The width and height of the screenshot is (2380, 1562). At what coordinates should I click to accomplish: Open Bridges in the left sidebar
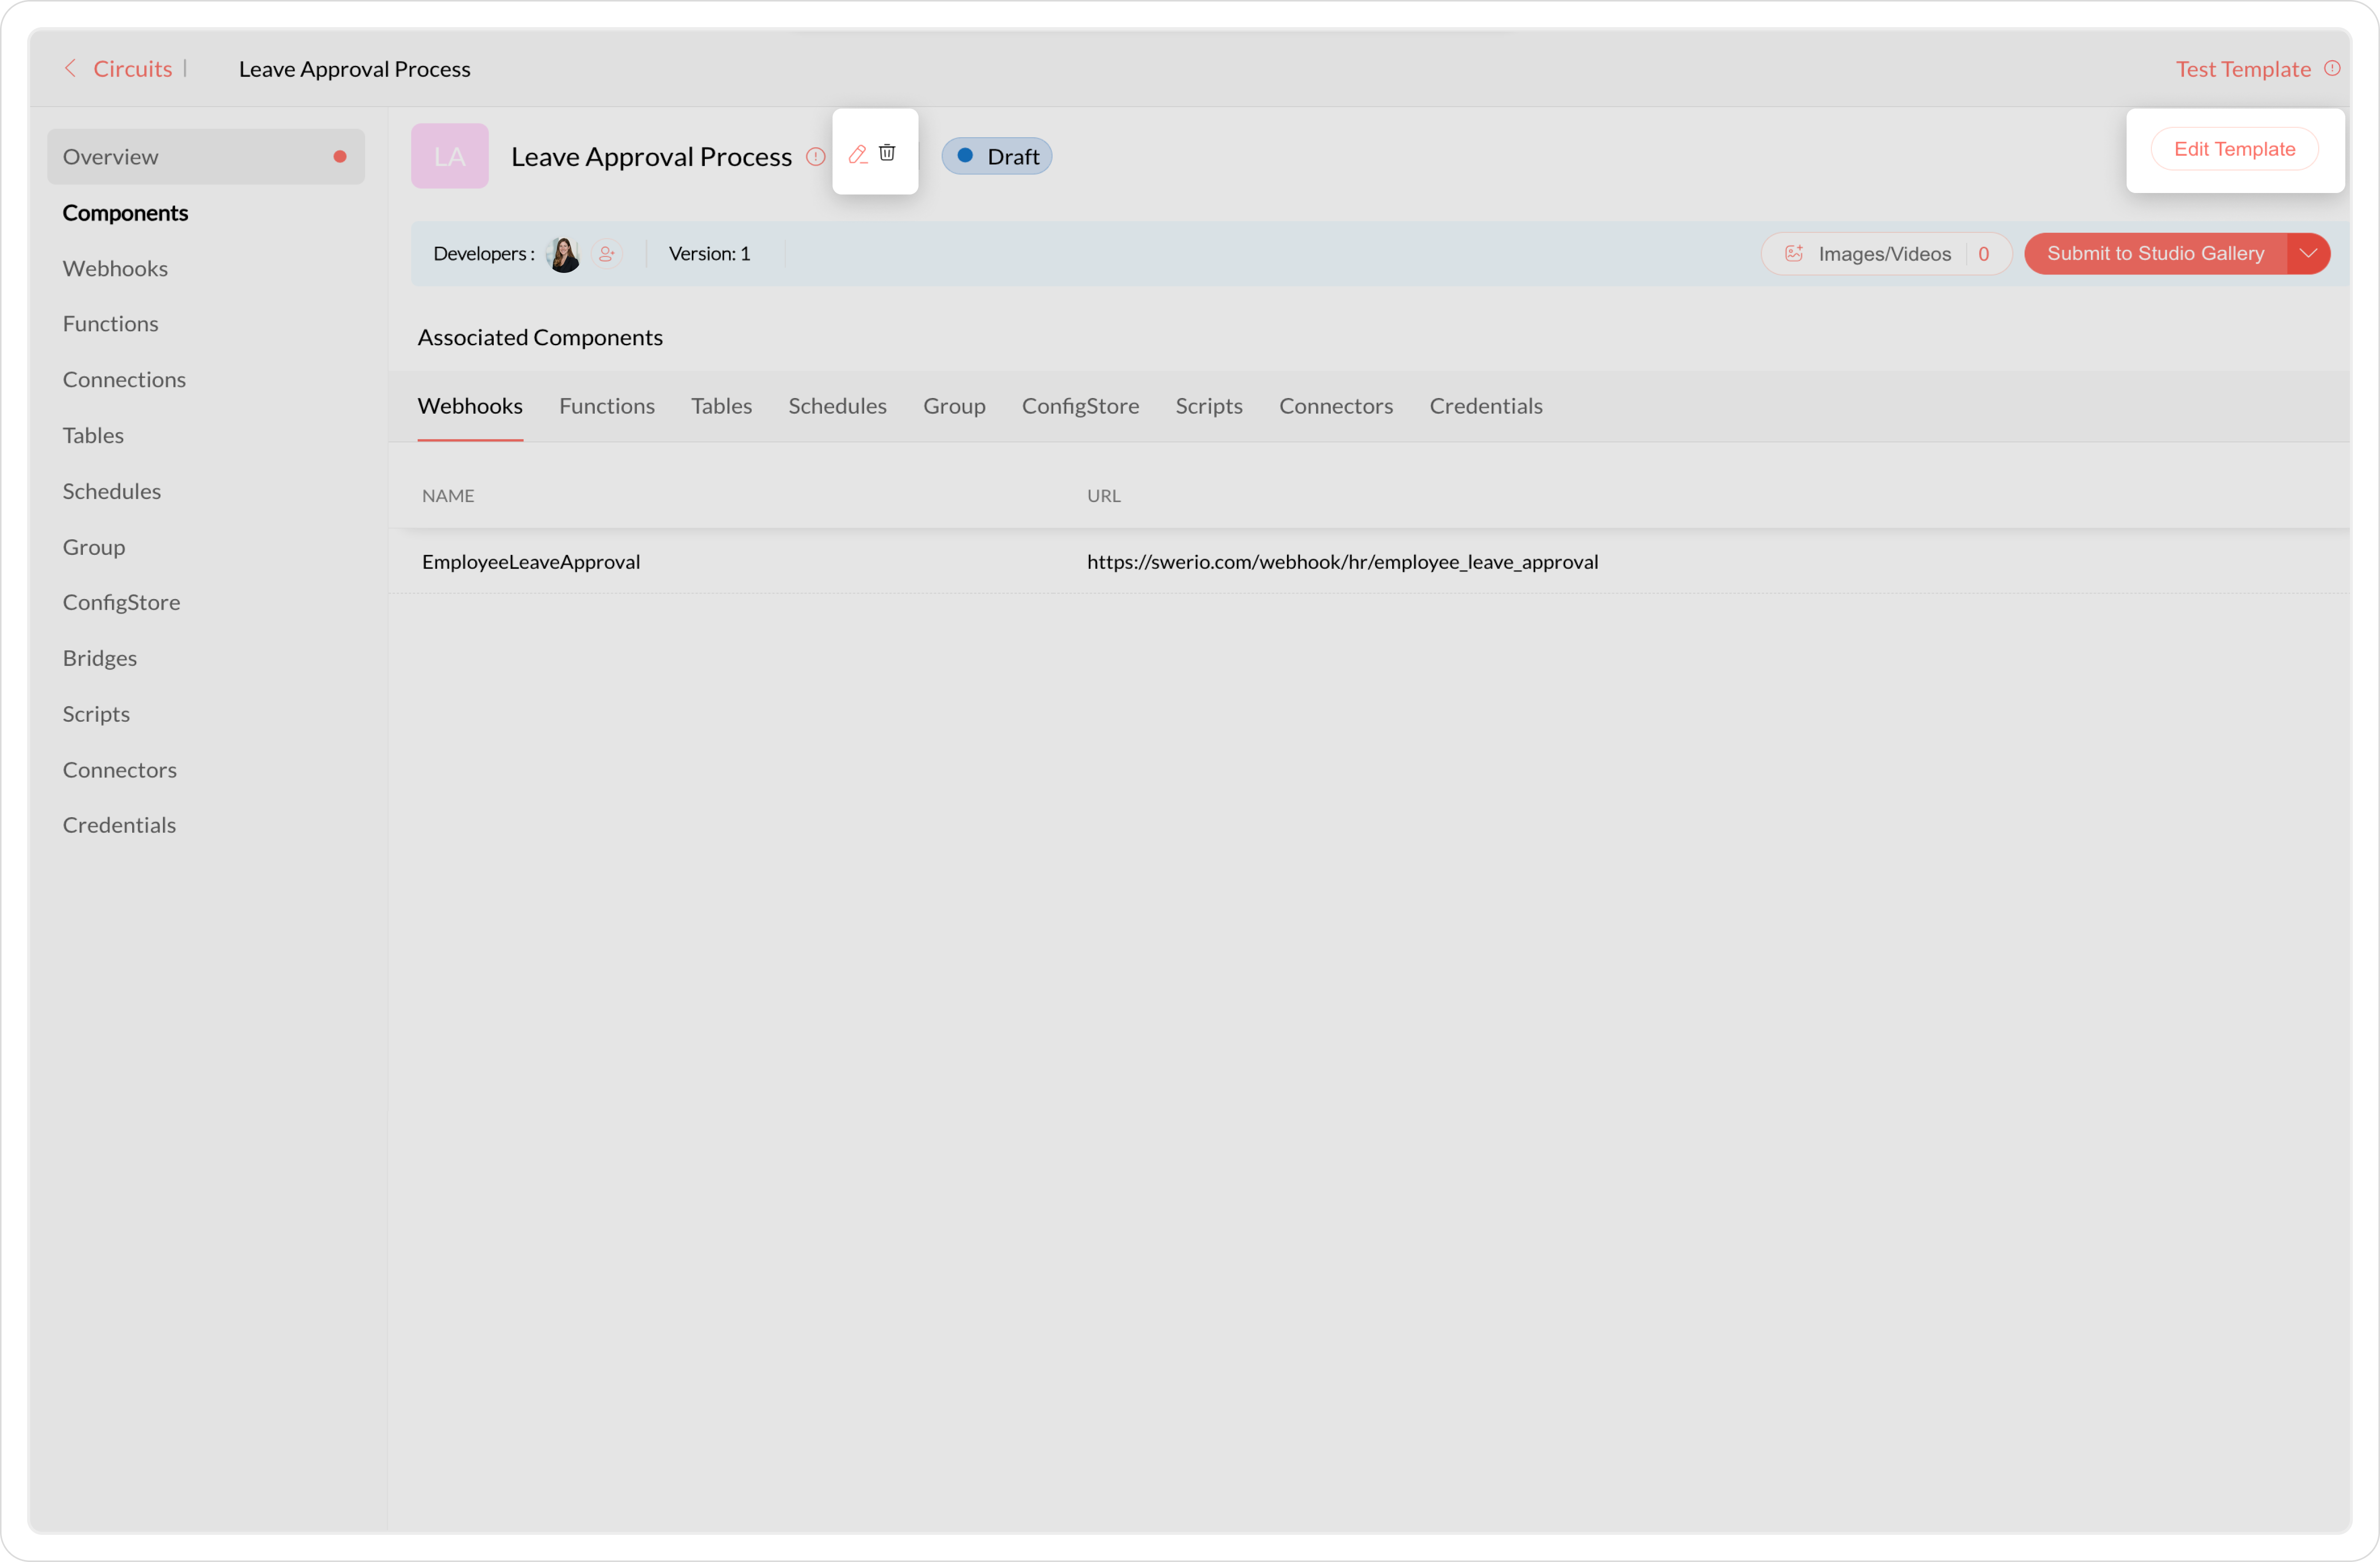click(x=100, y=658)
